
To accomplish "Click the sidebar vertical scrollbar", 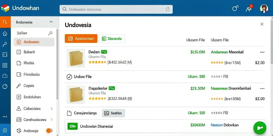I will 57,64.
